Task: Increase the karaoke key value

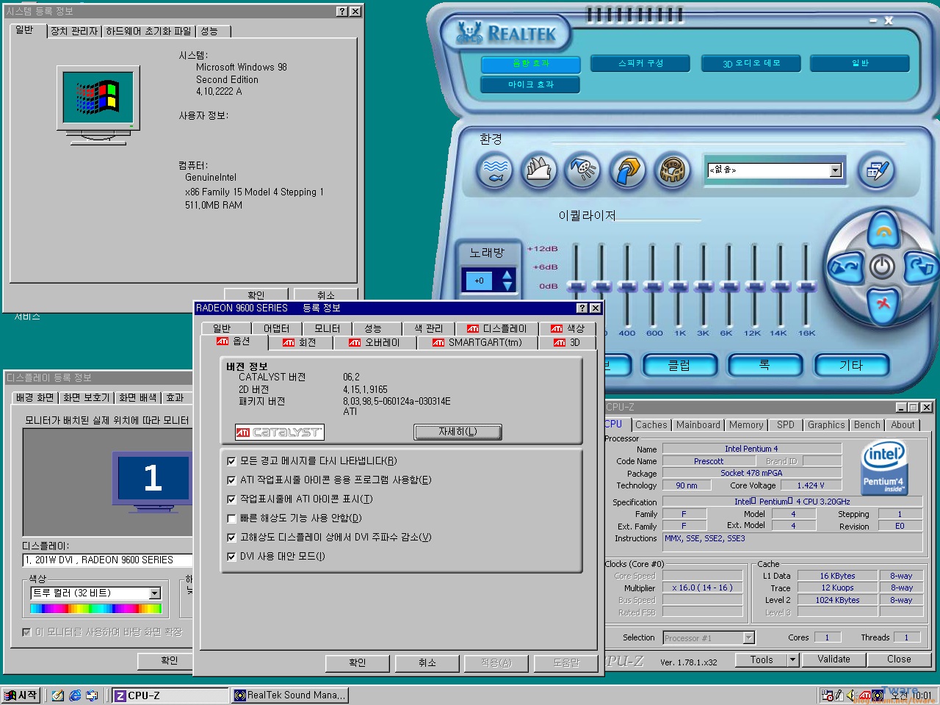Action: pyautogui.click(x=507, y=275)
